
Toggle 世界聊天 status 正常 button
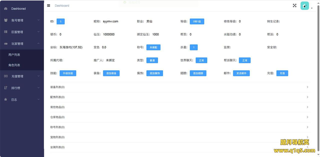(x=201, y=60)
